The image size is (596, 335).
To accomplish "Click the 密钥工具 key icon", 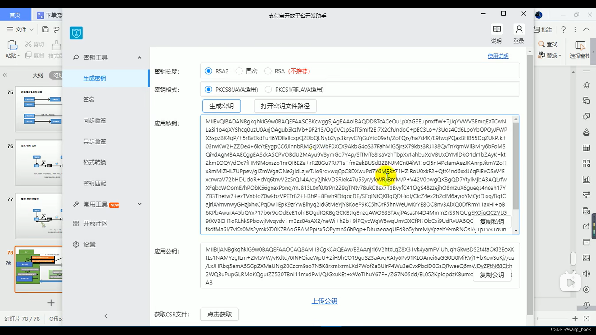I will [76, 57].
